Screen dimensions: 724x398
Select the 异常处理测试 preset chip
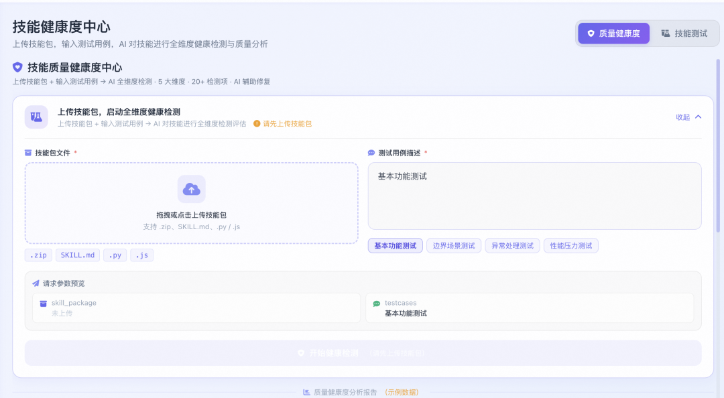[x=513, y=246]
